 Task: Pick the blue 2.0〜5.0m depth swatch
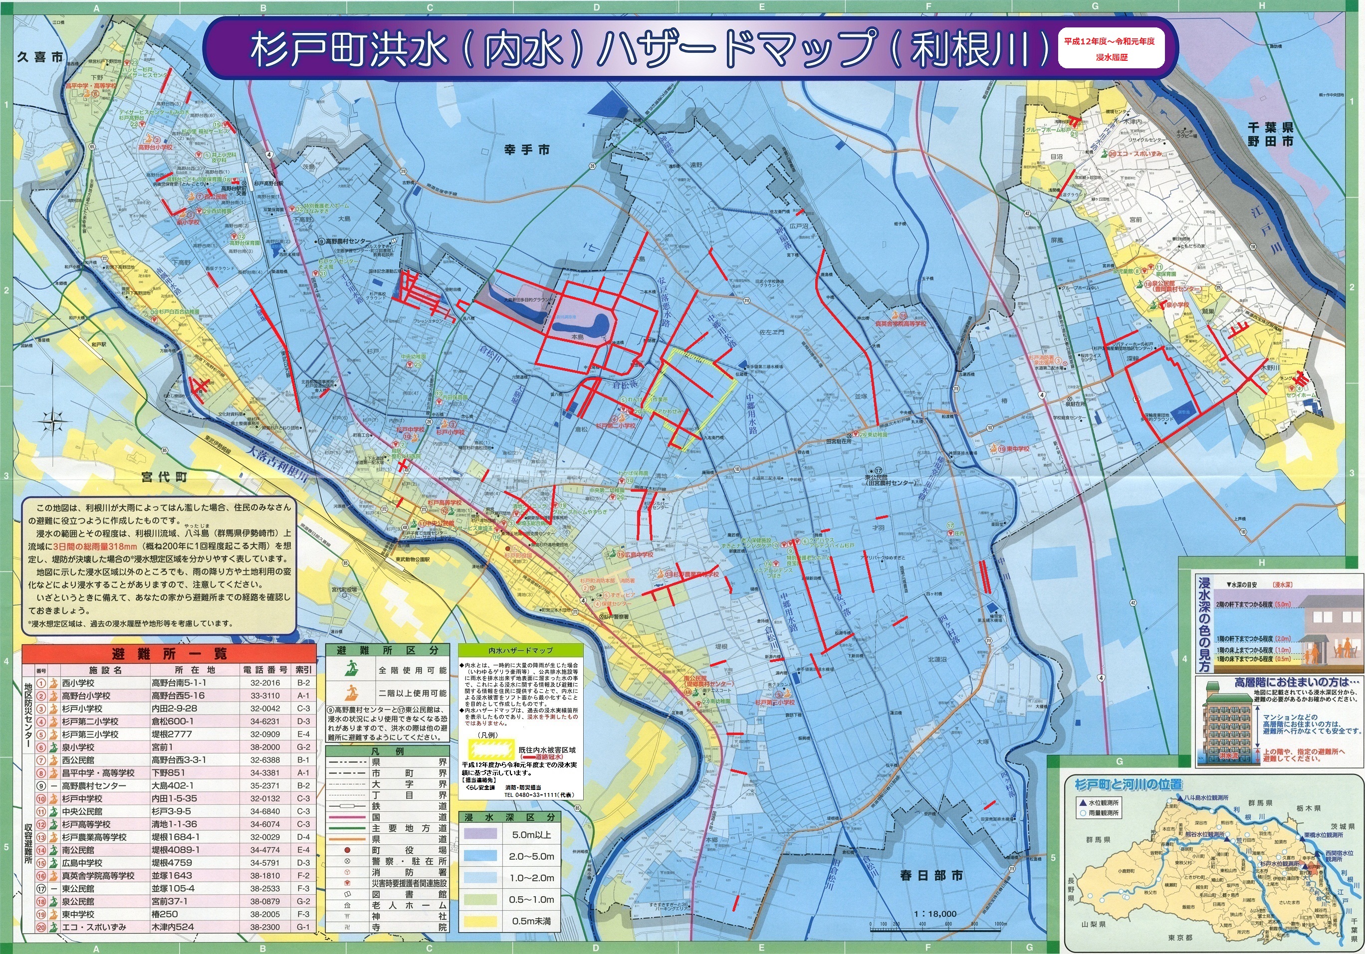tap(480, 856)
